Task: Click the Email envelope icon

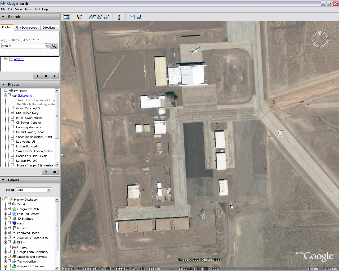Action: pos(132,17)
